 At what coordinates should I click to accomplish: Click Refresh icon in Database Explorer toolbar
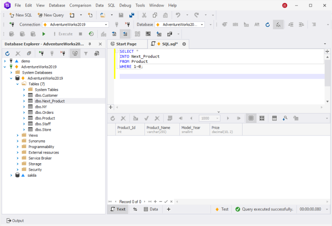coord(7,54)
